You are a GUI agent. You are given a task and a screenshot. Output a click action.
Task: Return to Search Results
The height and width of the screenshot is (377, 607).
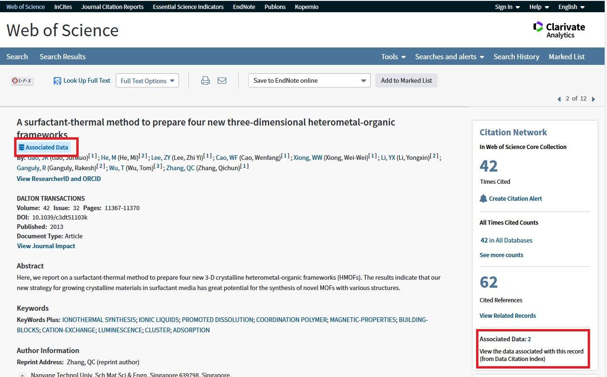click(x=63, y=56)
